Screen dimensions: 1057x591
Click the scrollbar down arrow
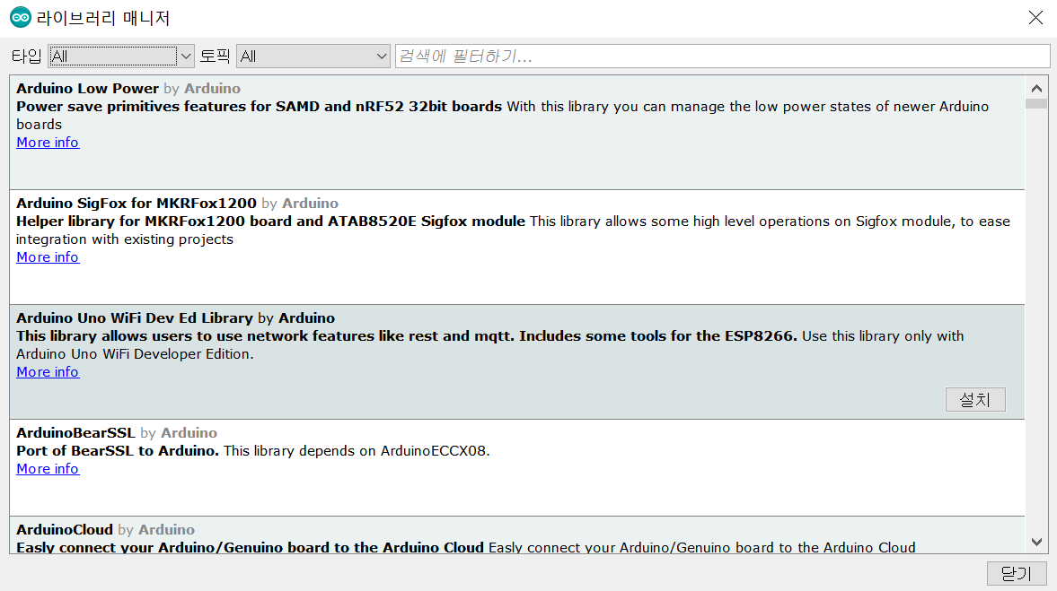(x=1036, y=542)
